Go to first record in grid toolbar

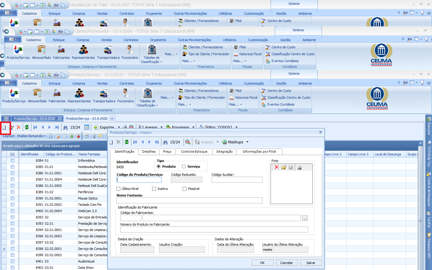[x=35, y=127]
